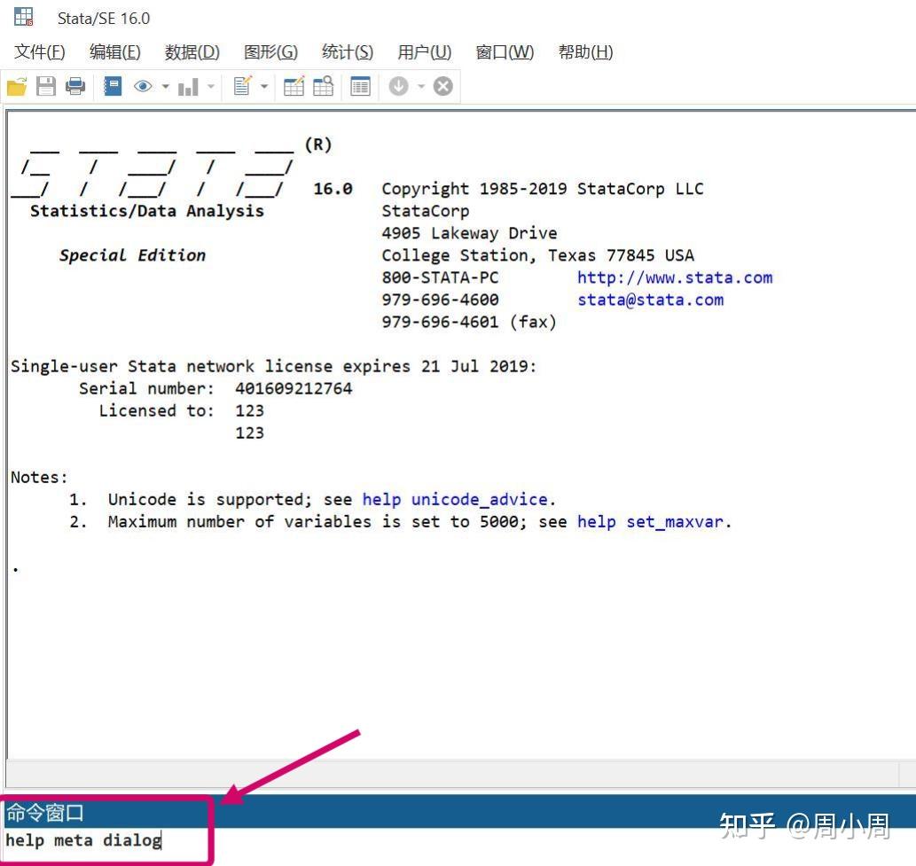Image resolution: width=916 pixels, height=866 pixels.
Task: Click the Graph bar chart icon
Action: coord(188,87)
